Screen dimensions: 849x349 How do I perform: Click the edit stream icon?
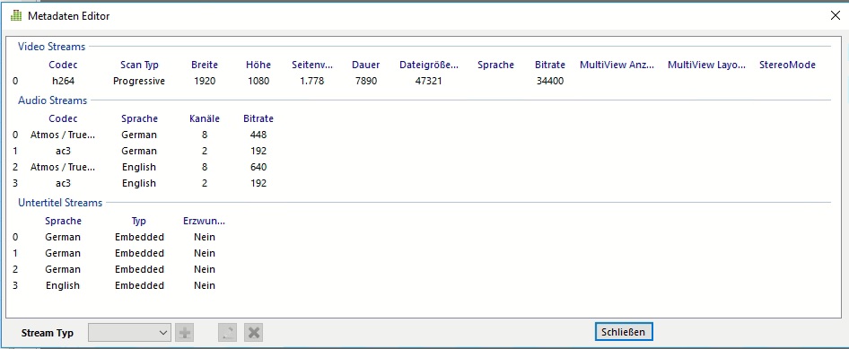click(228, 333)
